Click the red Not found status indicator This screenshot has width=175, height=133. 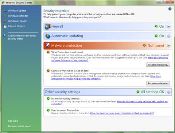tap(144, 46)
